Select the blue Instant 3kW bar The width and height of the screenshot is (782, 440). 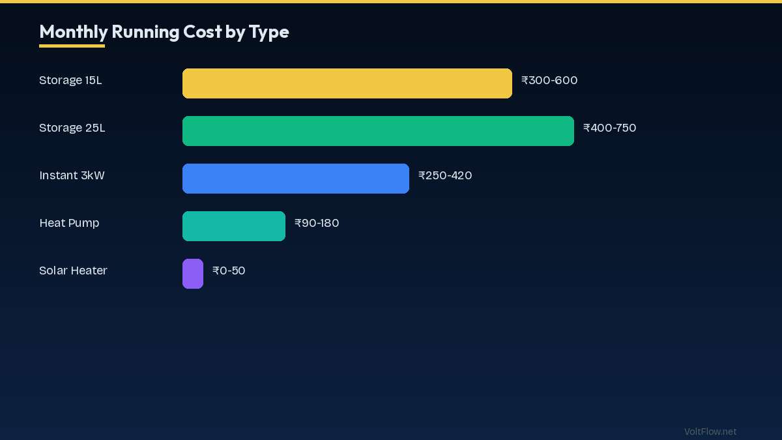(295, 179)
